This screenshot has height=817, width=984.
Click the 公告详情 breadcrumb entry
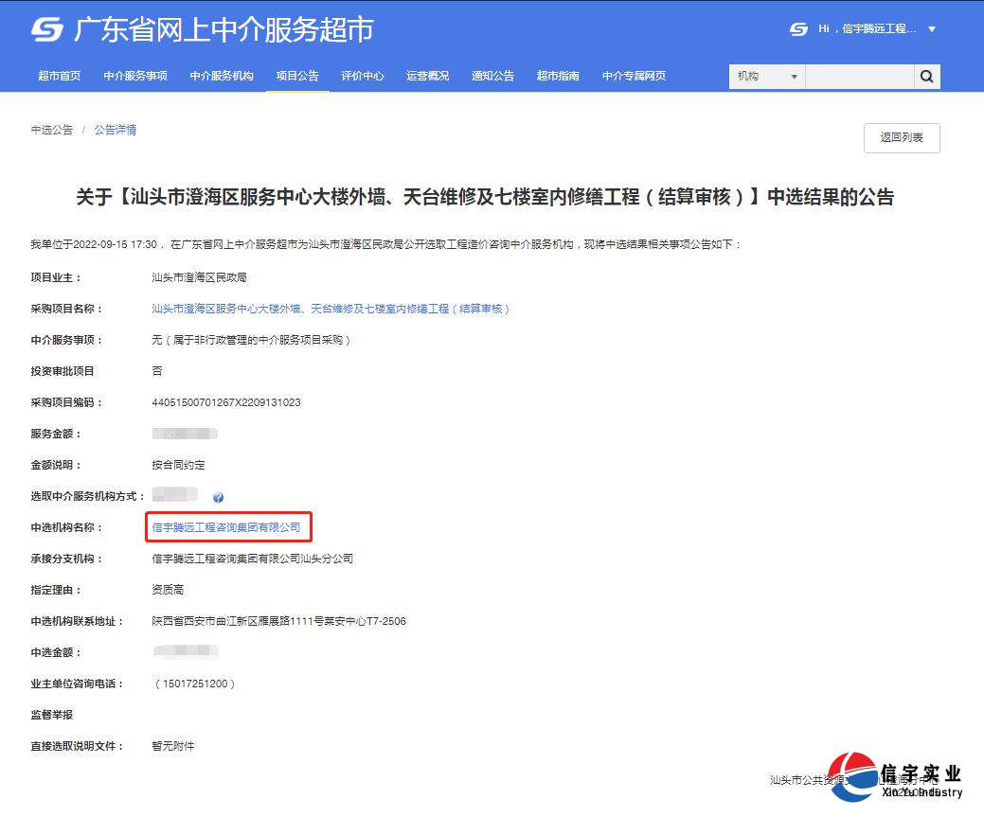(x=116, y=130)
